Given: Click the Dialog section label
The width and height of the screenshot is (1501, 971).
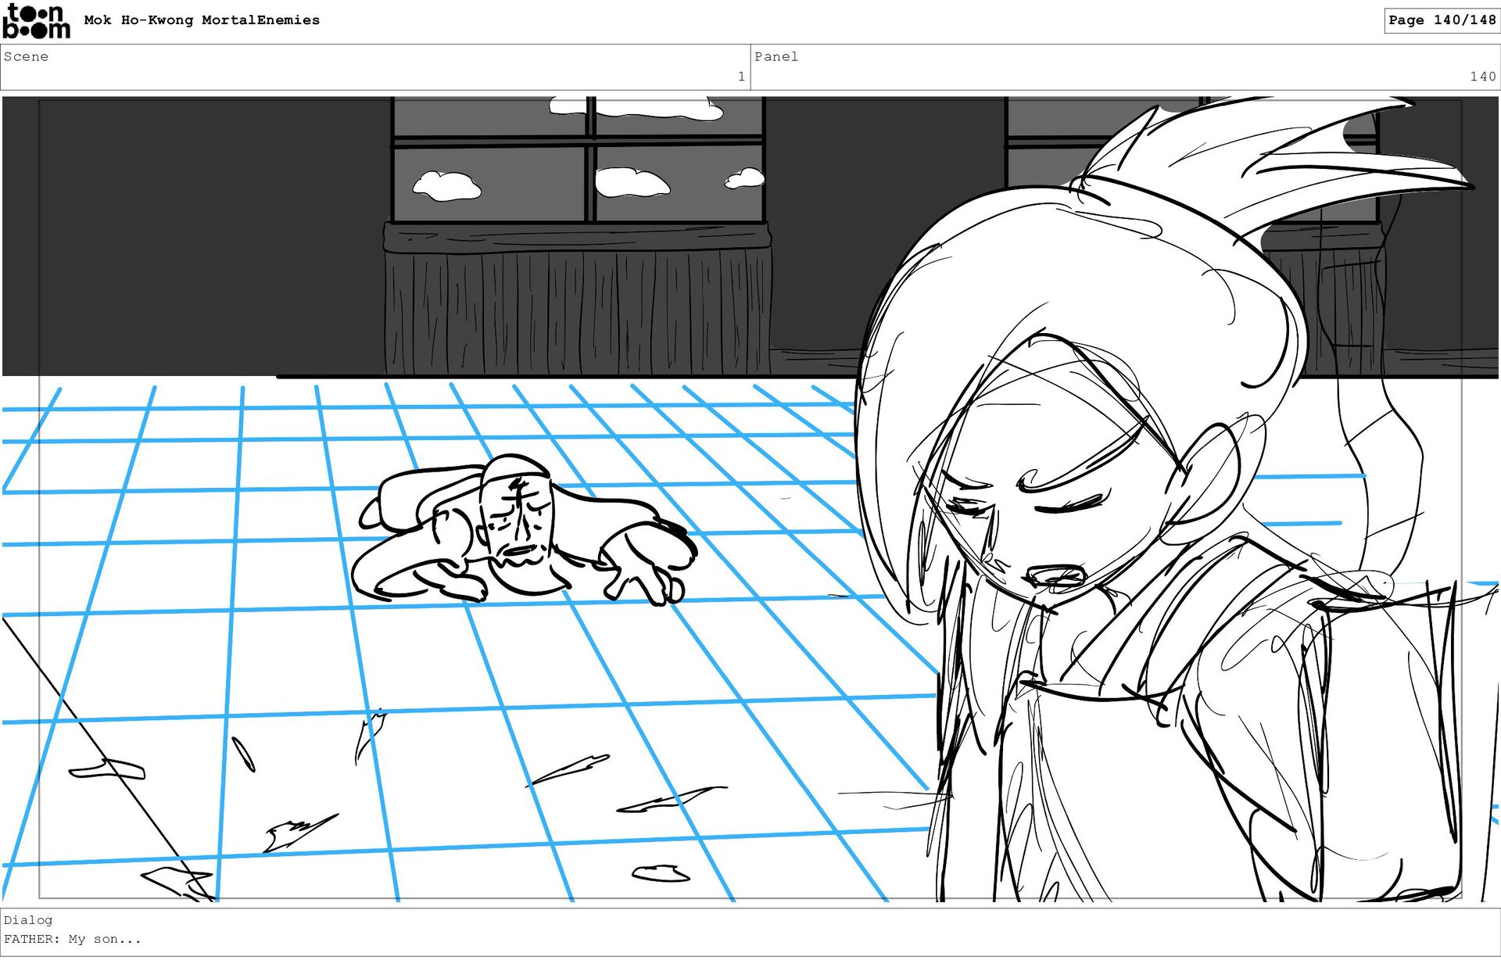Looking at the screenshot, I should pos(28,920).
